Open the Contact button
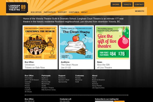Viewport: 153px width, 102px height. [139, 5]
